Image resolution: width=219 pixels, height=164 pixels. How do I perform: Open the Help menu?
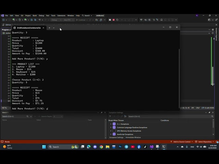[x=78, y=16]
